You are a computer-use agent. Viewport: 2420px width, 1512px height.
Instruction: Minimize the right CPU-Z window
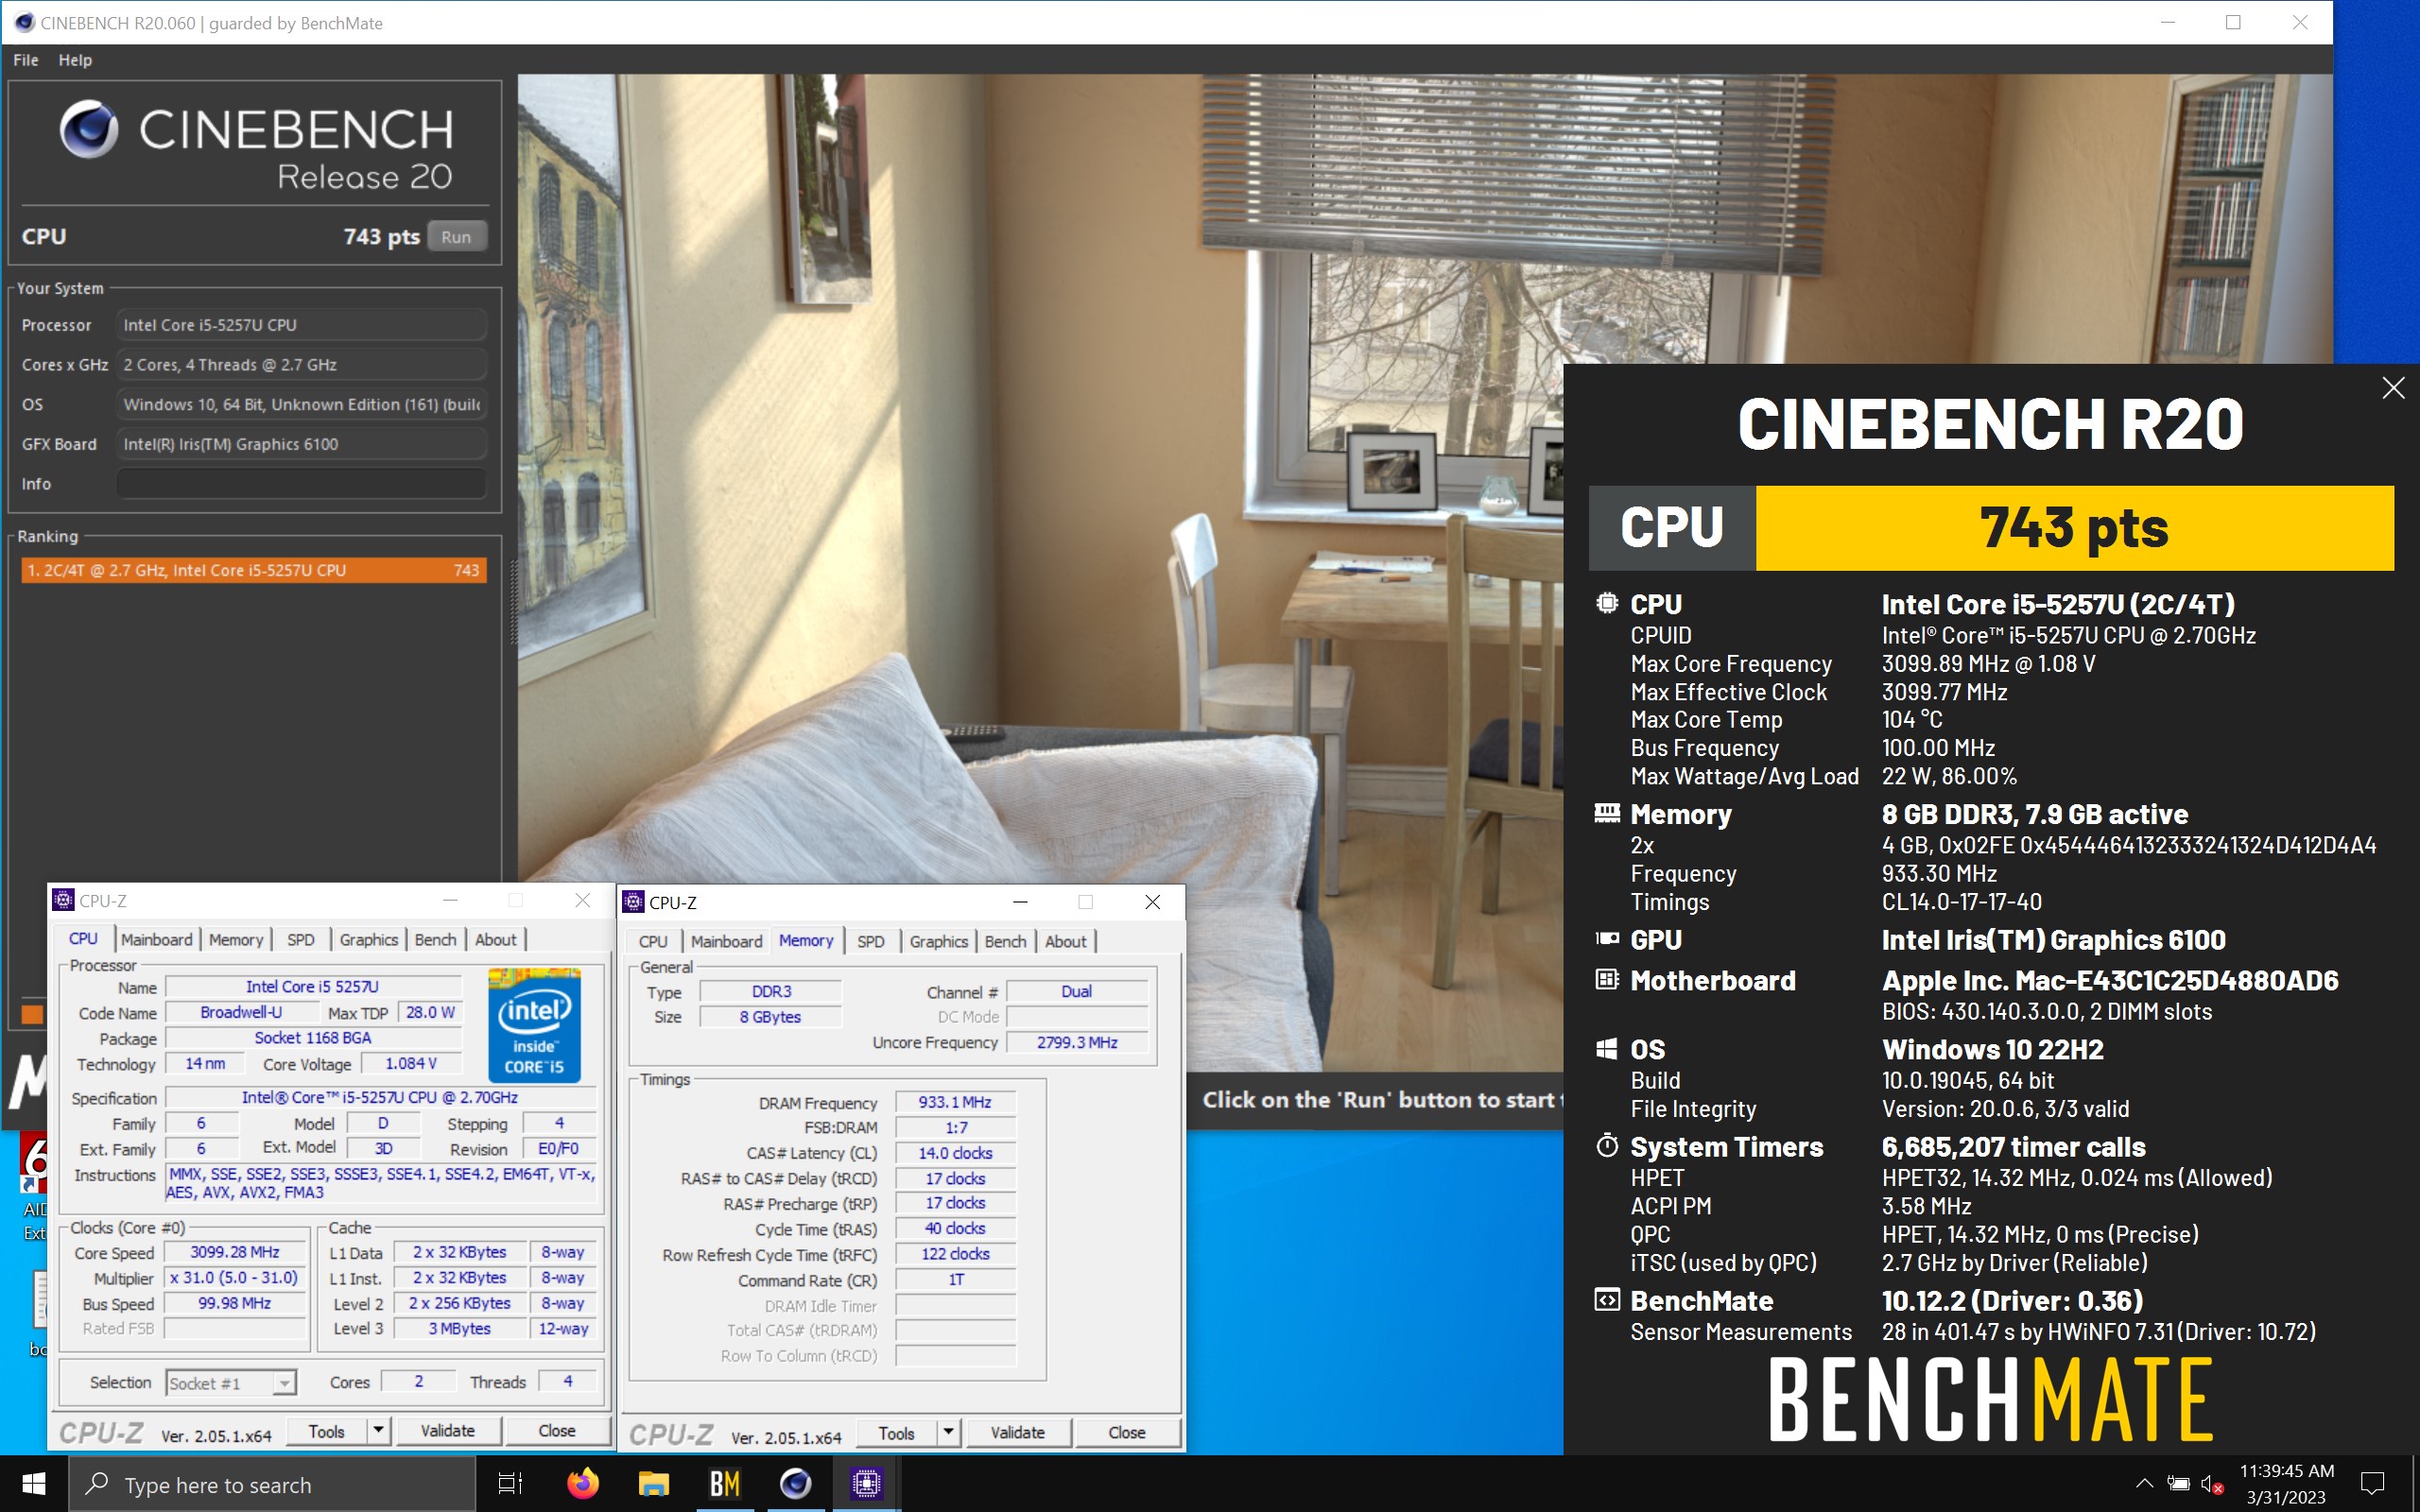click(1020, 902)
